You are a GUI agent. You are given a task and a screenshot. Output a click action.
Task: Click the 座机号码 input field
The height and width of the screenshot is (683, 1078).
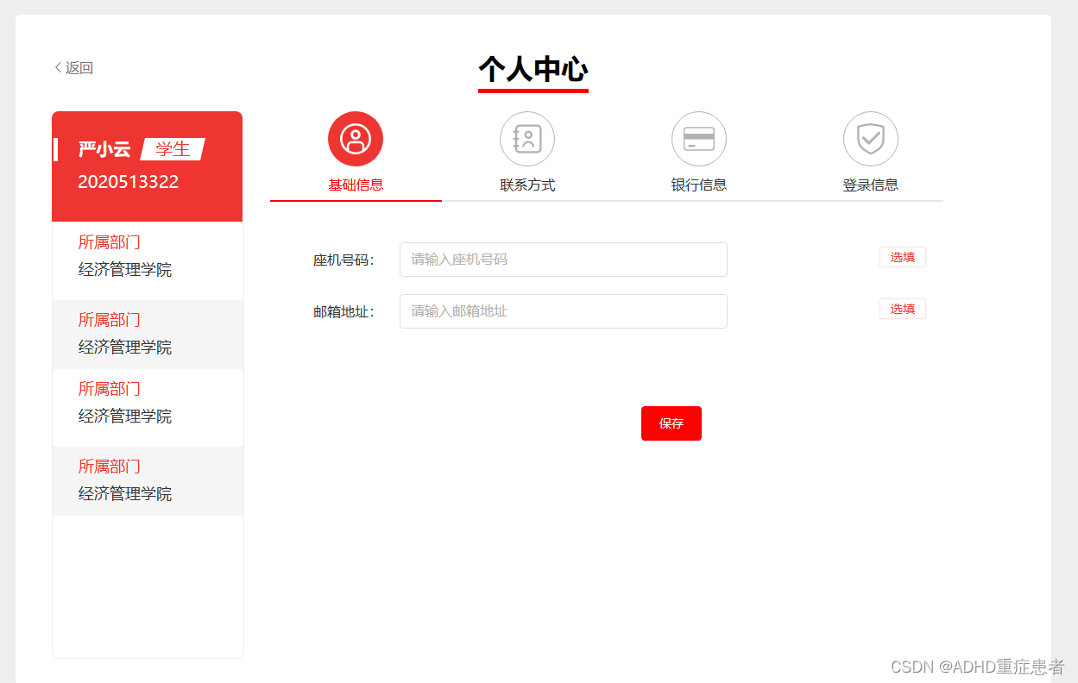coord(563,260)
